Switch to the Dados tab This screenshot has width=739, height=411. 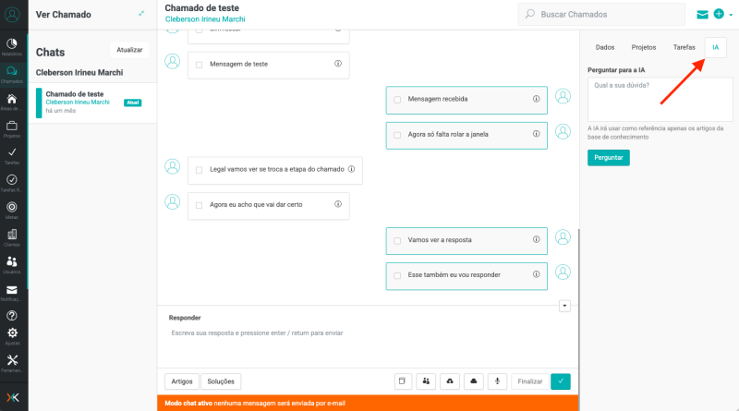[x=605, y=46]
